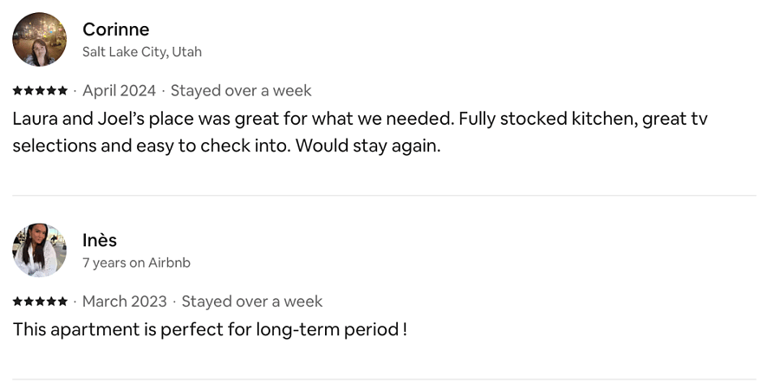Click the first star in Inès's rating
Viewport: 780px width, 389px height.
click(18, 301)
